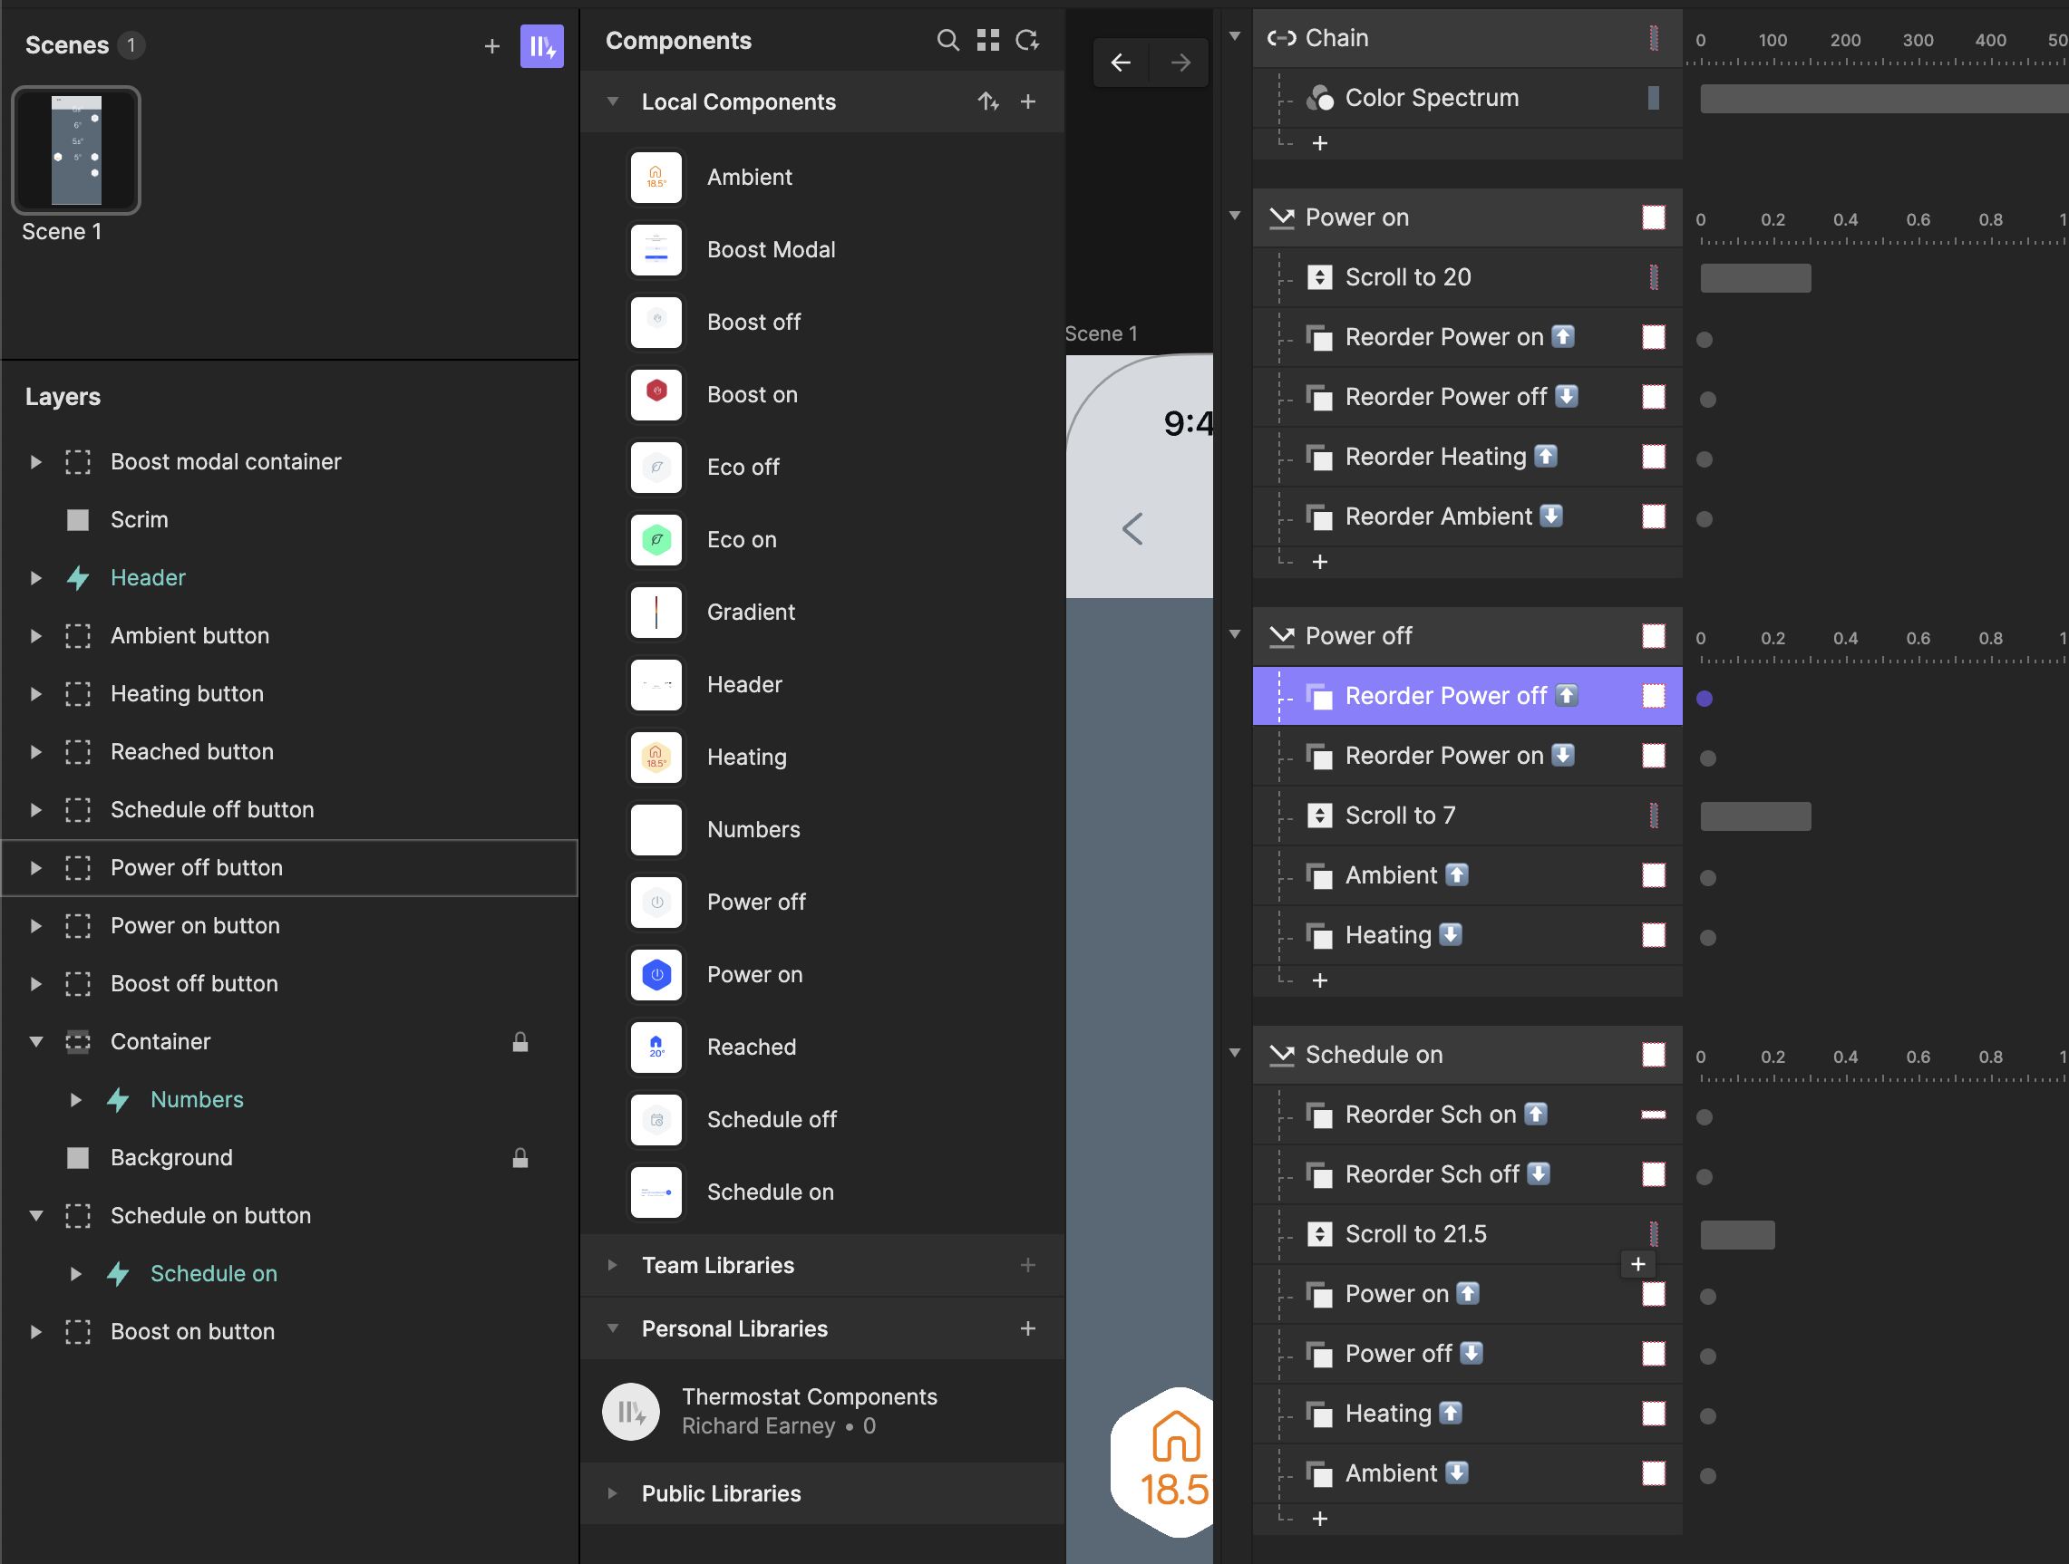The width and height of the screenshot is (2069, 1564).
Task: Open Thermostat Components personal library
Action: 821,1411
